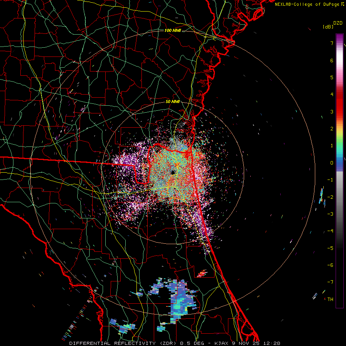Select the "6" tick on the color scale
This screenshot has width=346, height=346.
tap(332, 60)
